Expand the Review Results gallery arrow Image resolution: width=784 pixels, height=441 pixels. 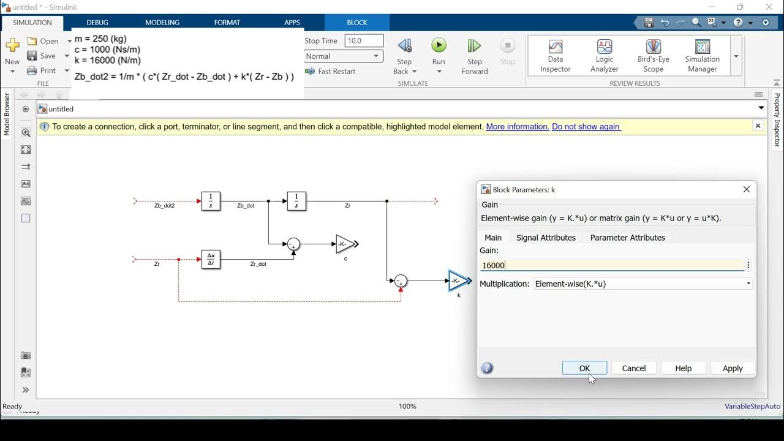pos(736,56)
